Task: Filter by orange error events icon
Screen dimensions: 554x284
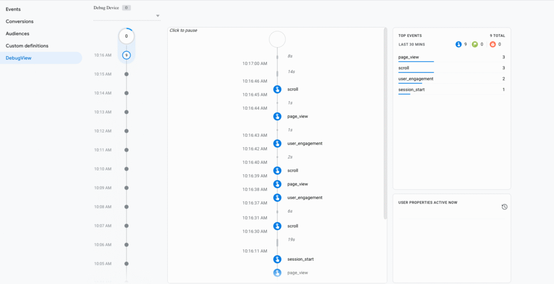Action: point(492,44)
